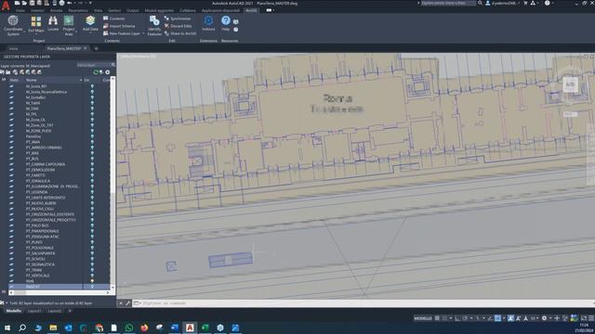Expand the Coordinate System dropdown arrow
Image resolution: width=595 pixels, height=334 pixels.
coord(24,32)
